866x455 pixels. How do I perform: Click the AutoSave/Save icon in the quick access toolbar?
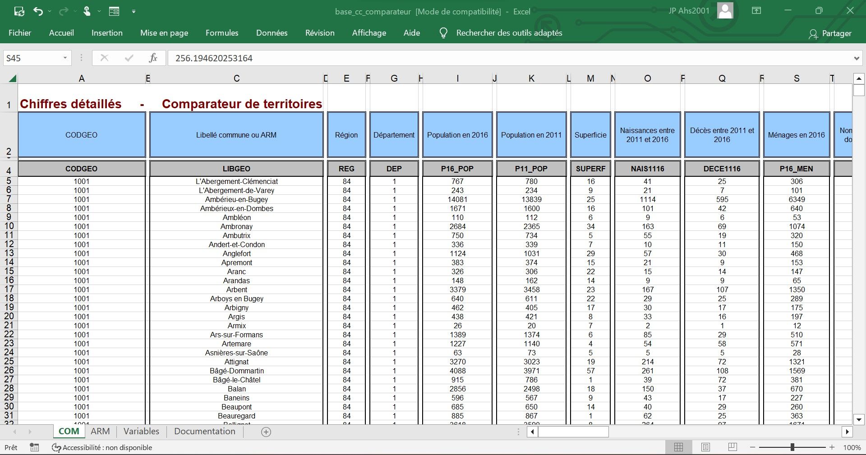(x=19, y=11)
